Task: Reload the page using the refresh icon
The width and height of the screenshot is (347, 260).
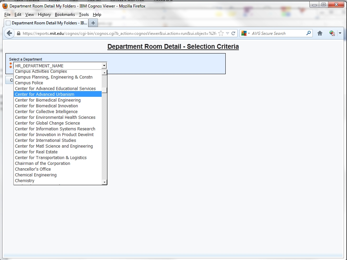Action: point(233,33)
